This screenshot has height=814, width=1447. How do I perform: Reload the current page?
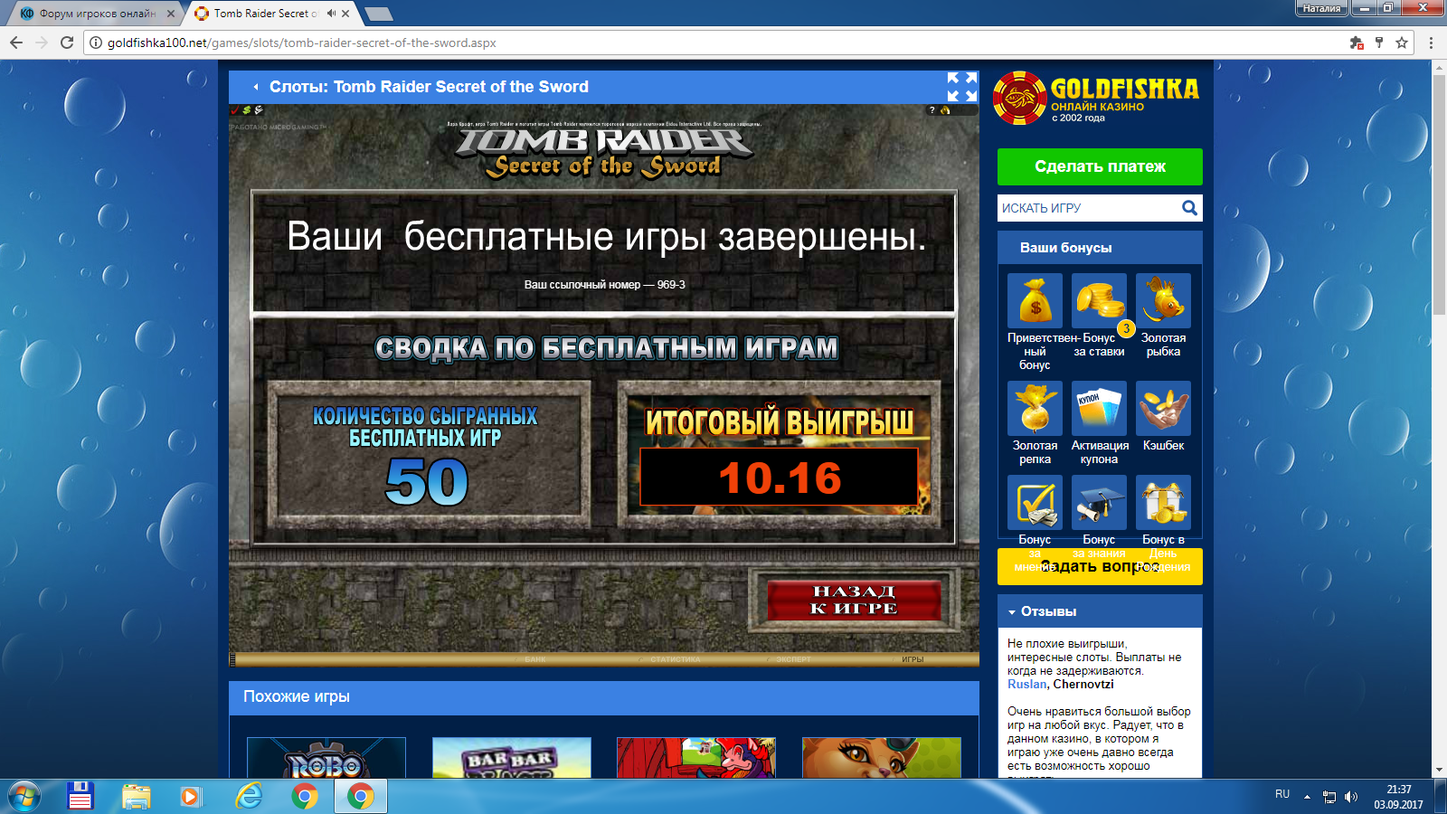coord(66,43)
